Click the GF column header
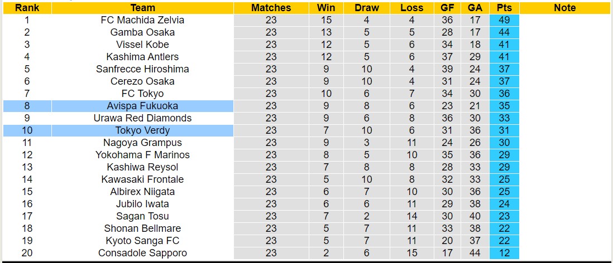Screen dimensions: 613x263 click(x=447, y=8)
